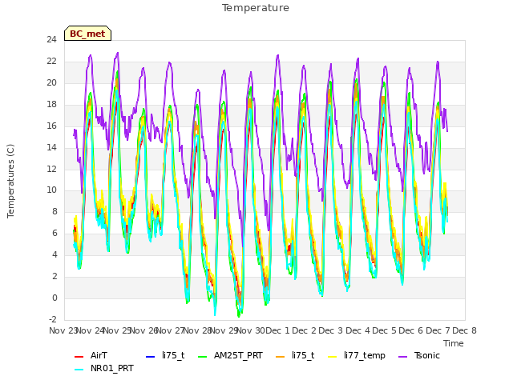This screenshot has width=513, height=384.
Task: Toggle the AirT legend entry
Action: pyautogui.click(x=91, y=355)
